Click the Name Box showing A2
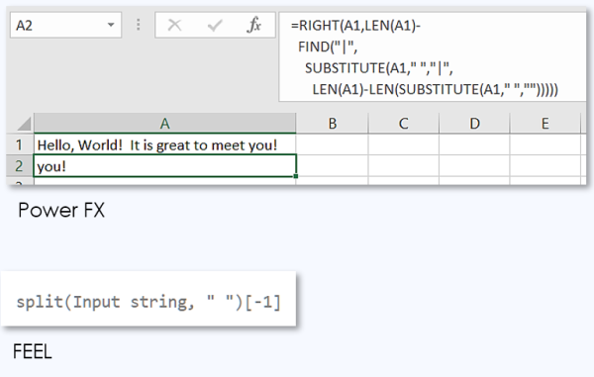 [x=66, y=25]
